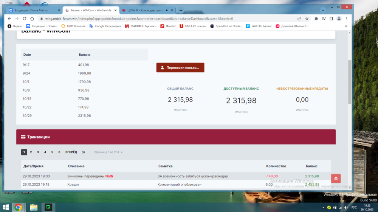
Task: Open user Natti's profile link
Action: coord(109,176)
